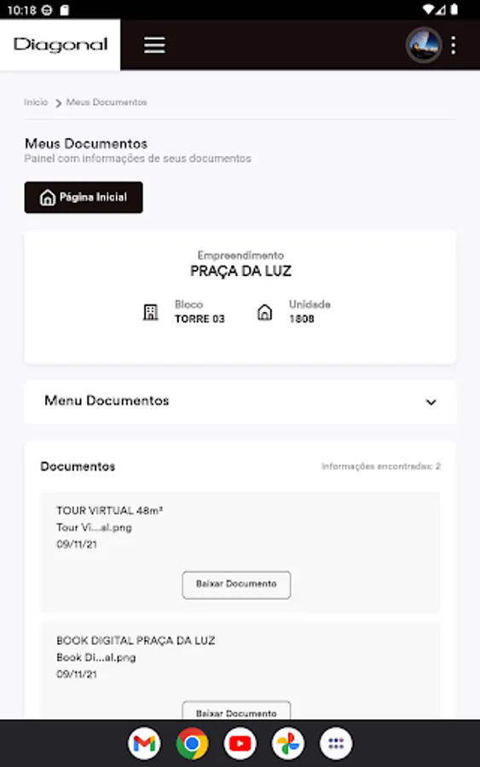The height and width of the screenshot is (767, 480).
Task: Open Google Photos from the dock
Action: tap(288, 743)
